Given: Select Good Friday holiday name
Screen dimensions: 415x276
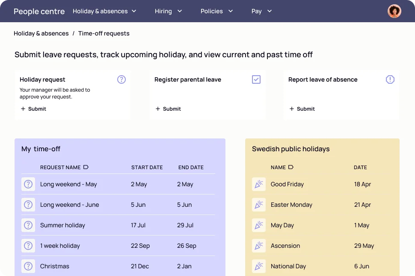Looking at the screenshot, I should tap(287, 184).
